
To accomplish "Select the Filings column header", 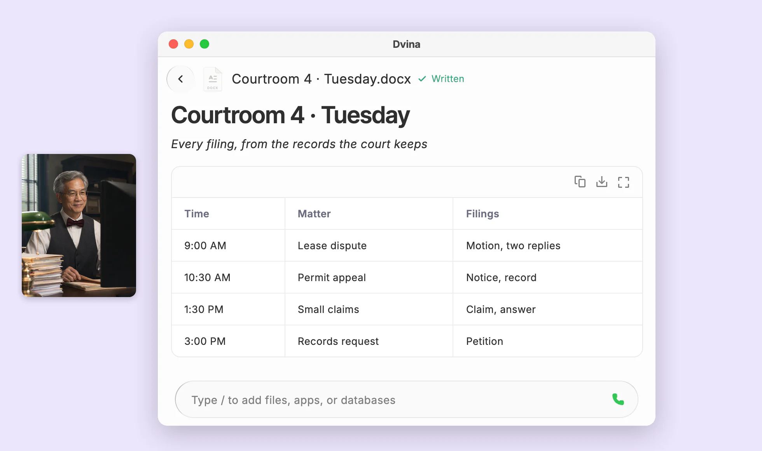I will tap(547, 213).
